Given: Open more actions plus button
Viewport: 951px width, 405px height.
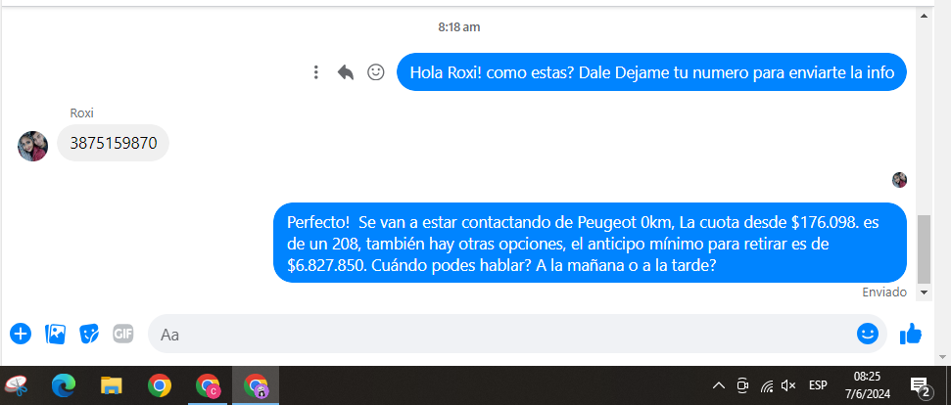Looking at the screenshot, I should pyautogui.click(x=20, y=334).
